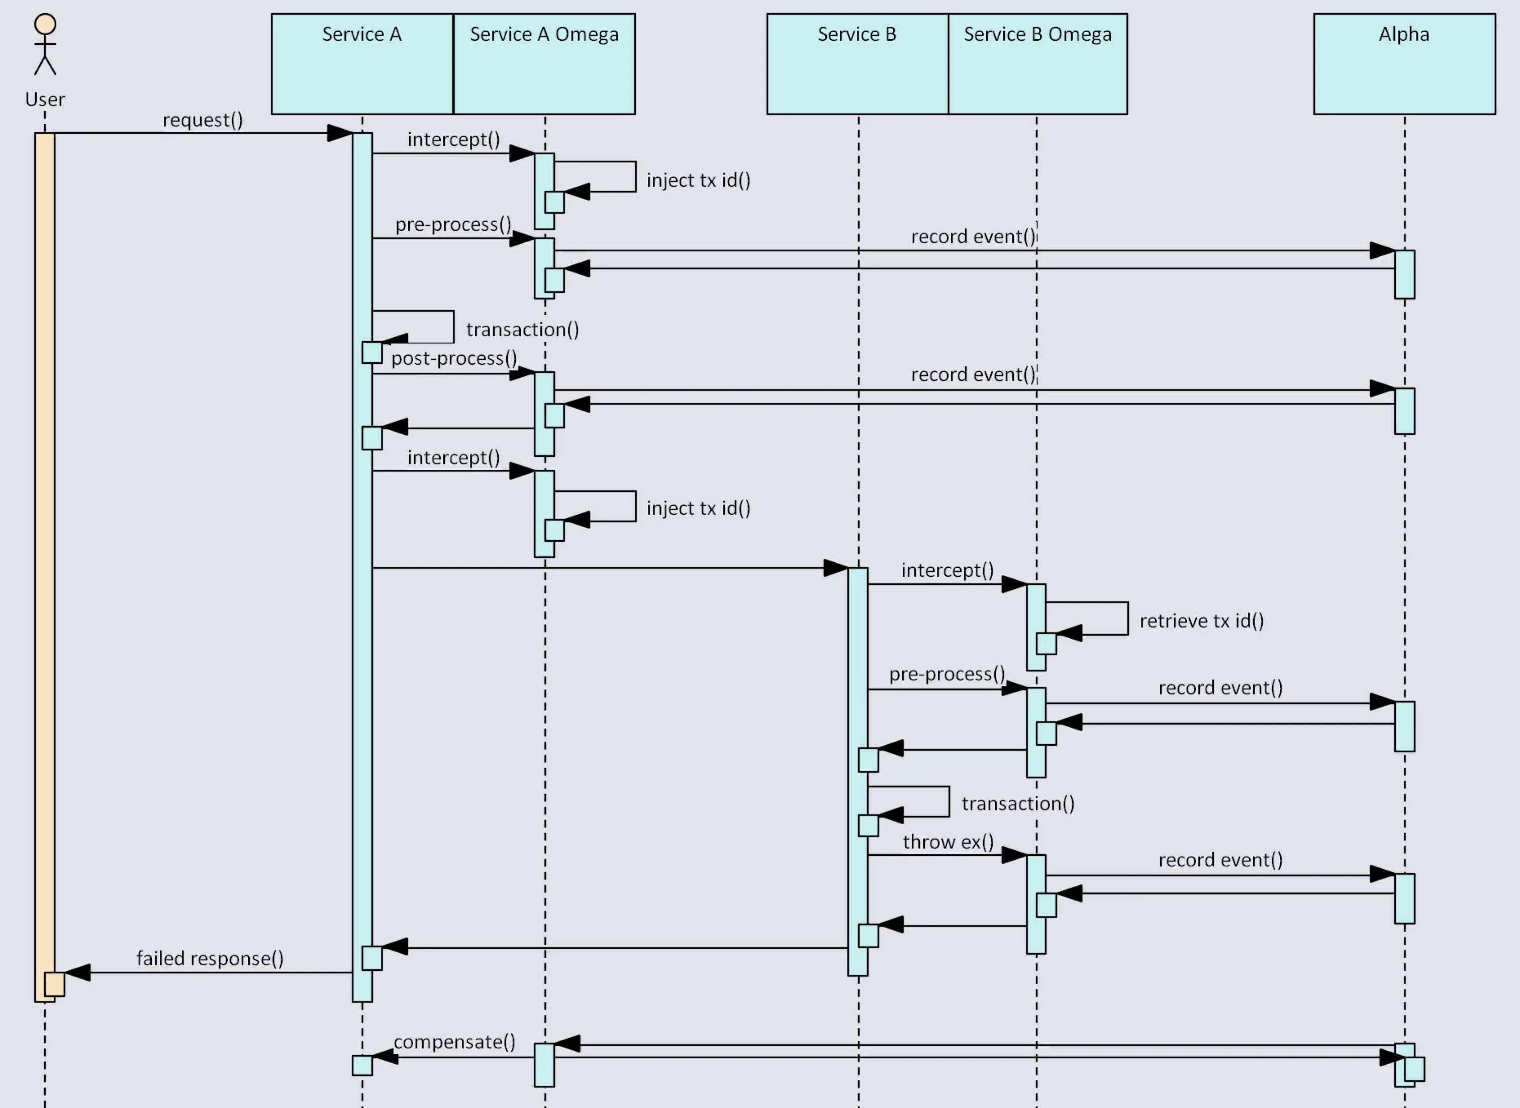Image resolution: width=1520 pixels, height=1108 pixels.
Task: Select the topmost record event() label
Action: [973, 237]
